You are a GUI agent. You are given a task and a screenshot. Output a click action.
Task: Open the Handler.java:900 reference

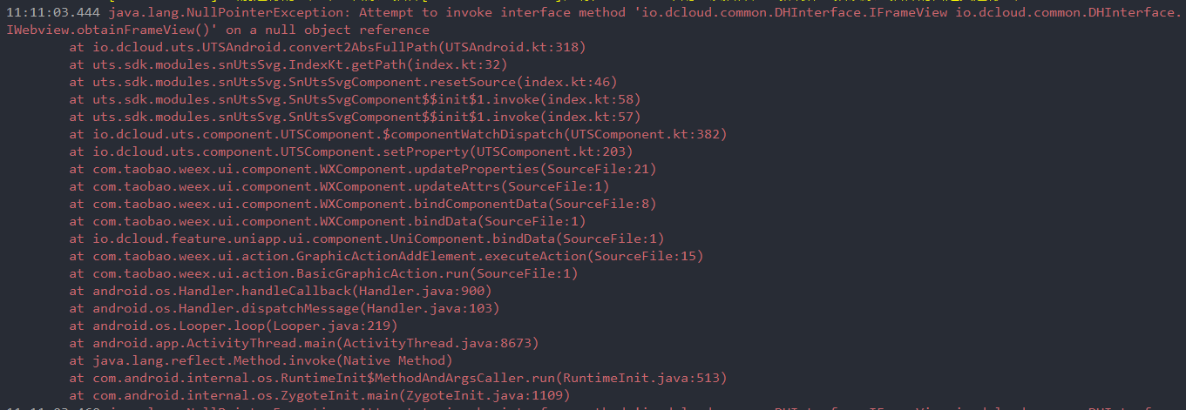coord(421,291)
